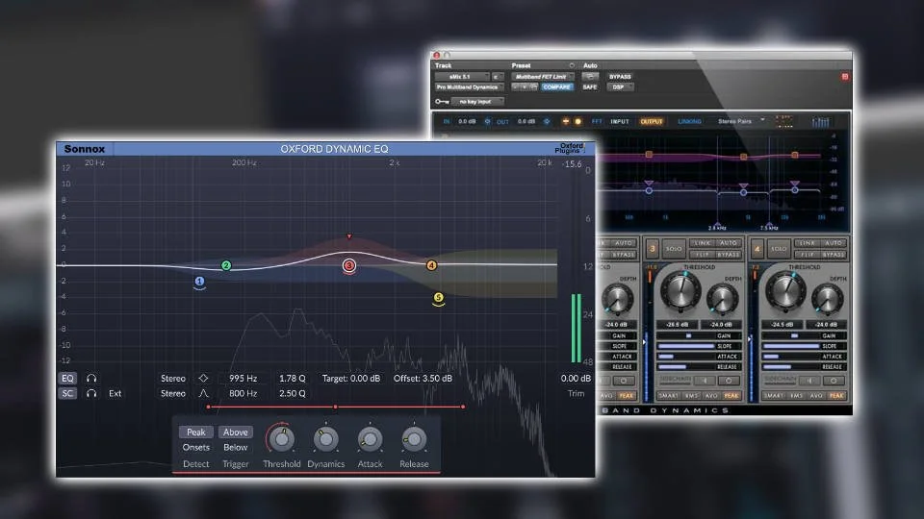Click the LINKING label

[689, 121]
